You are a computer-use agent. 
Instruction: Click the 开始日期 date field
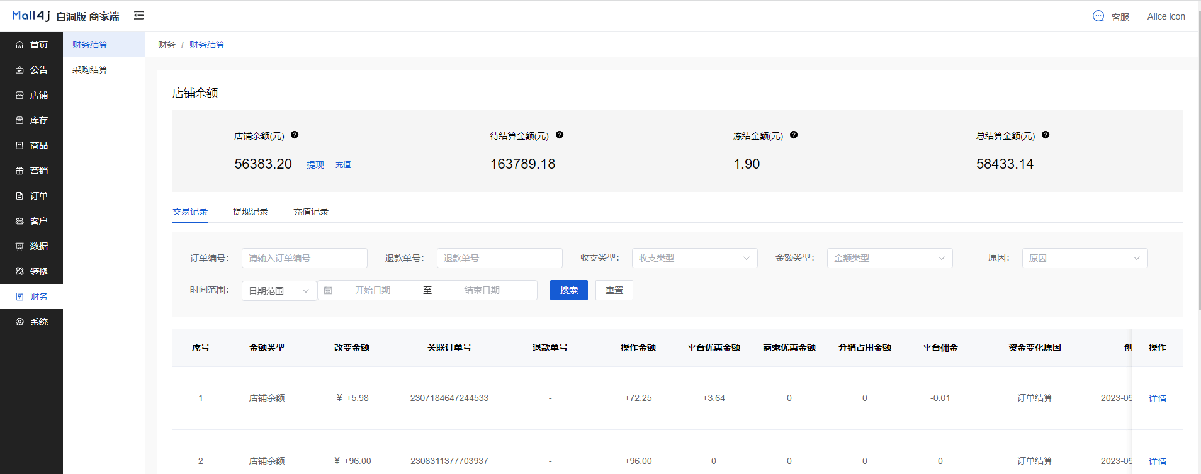click(x=373, y=290)
